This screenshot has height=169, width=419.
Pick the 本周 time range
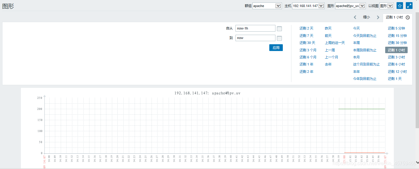[x=356, y=43]
